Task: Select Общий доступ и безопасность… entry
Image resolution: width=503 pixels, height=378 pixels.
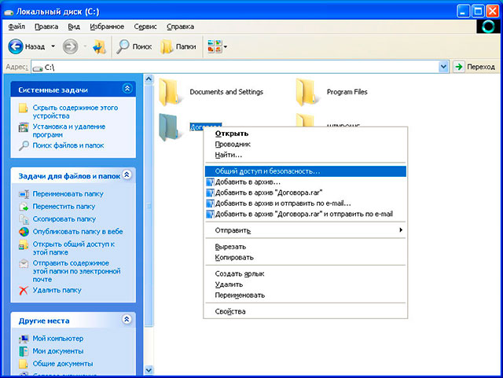Action: click(x=306, y=171)
